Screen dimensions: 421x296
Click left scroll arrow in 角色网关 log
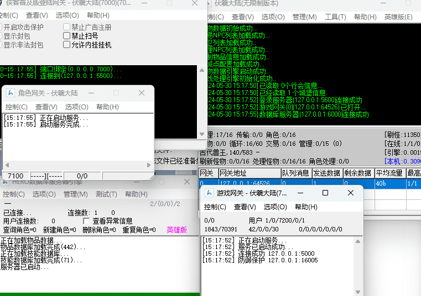7,165
